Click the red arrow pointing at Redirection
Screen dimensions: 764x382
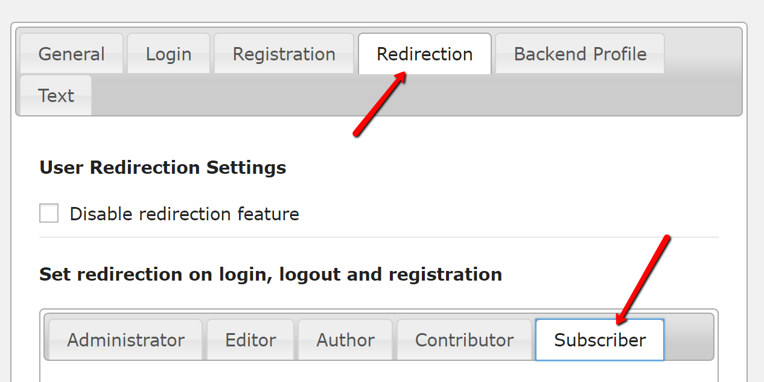[379, 104]
